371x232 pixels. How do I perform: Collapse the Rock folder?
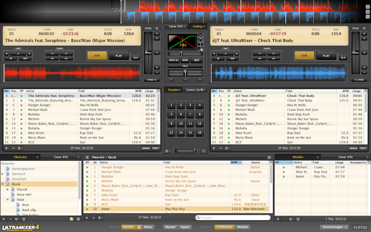[8, 200]
